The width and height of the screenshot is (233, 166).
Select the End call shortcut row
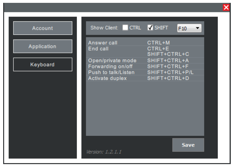click(x=98, y=49)
